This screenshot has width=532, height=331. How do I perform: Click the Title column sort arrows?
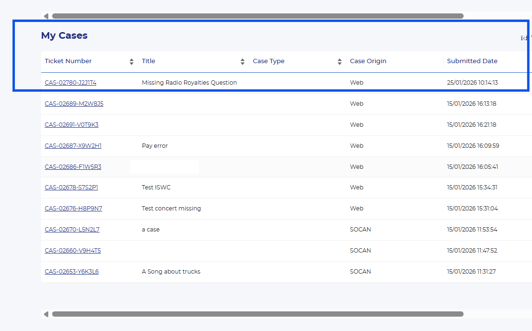click(x=243, y=62)
